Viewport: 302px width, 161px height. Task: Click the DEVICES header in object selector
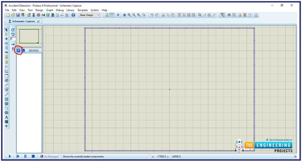[33, 50]
